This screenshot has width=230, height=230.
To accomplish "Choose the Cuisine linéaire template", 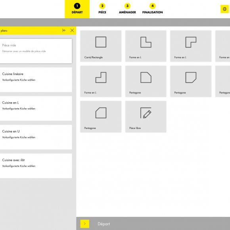I will (36, 80).
